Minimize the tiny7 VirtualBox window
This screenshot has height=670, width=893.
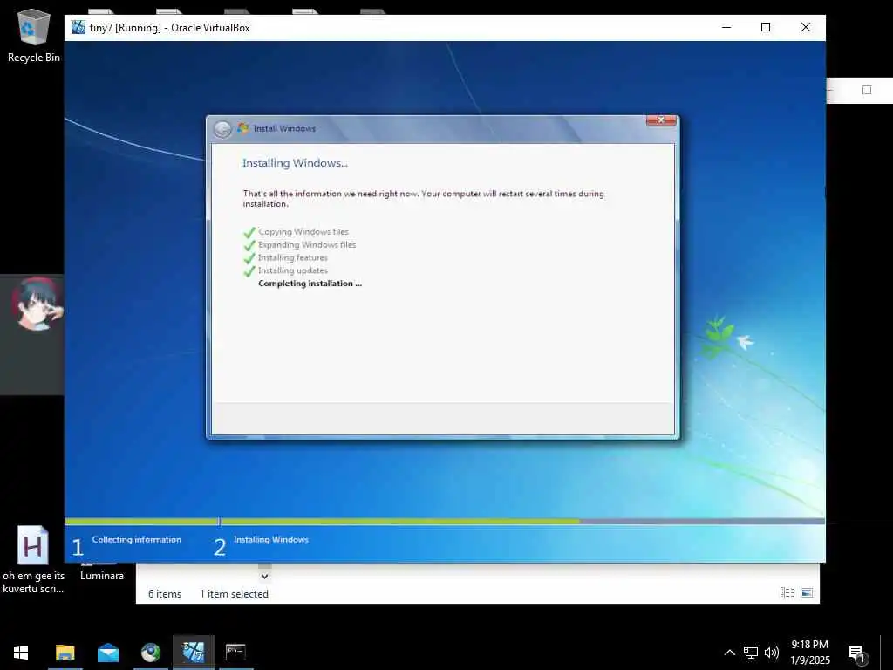pyautogui.click(x=726, y=27)
